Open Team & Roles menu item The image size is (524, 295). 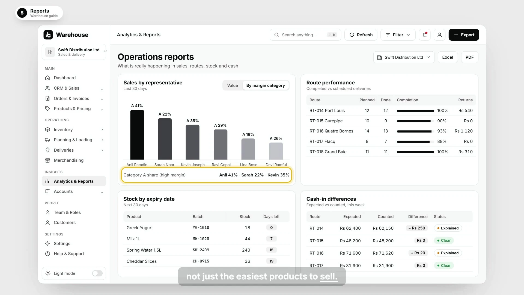[x=74, y=212]
